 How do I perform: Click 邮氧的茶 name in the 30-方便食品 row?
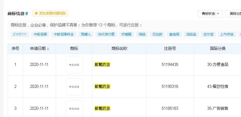tap(102, 65)
